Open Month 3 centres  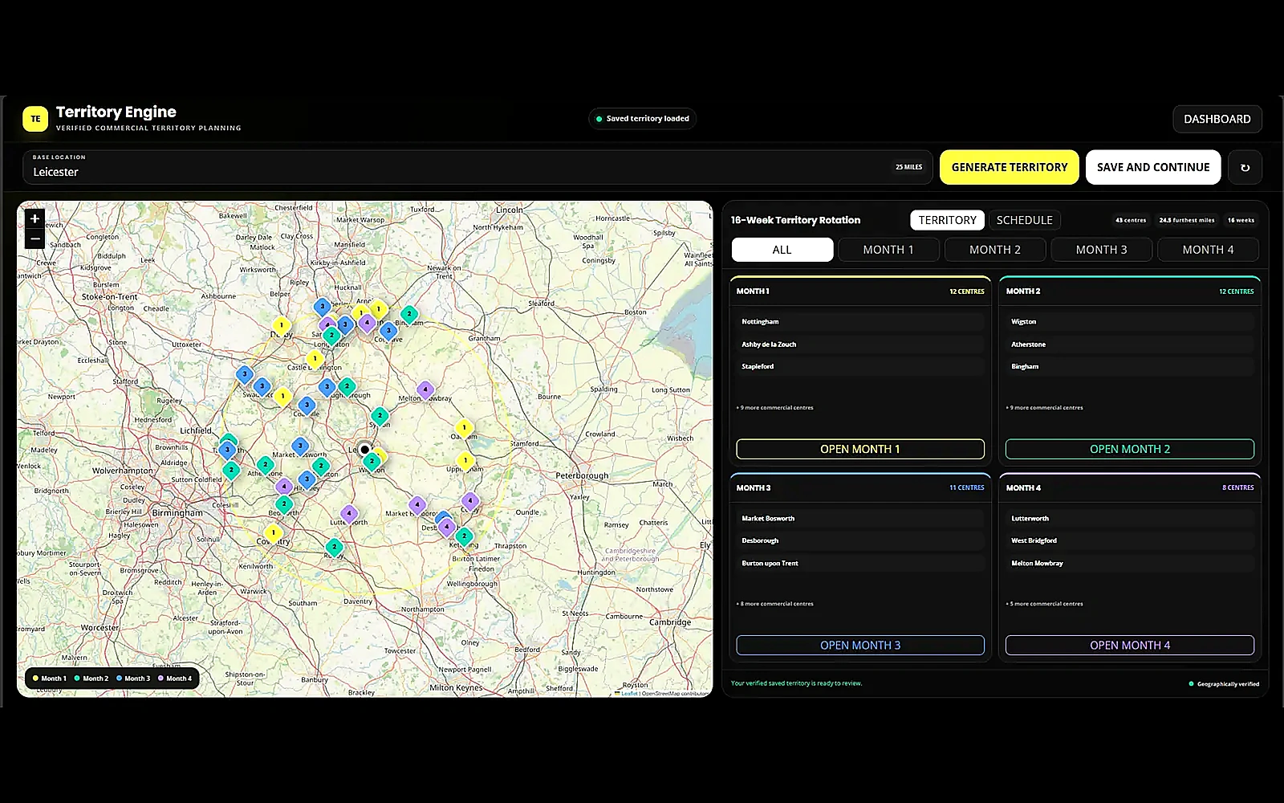[x=860, y=645]
